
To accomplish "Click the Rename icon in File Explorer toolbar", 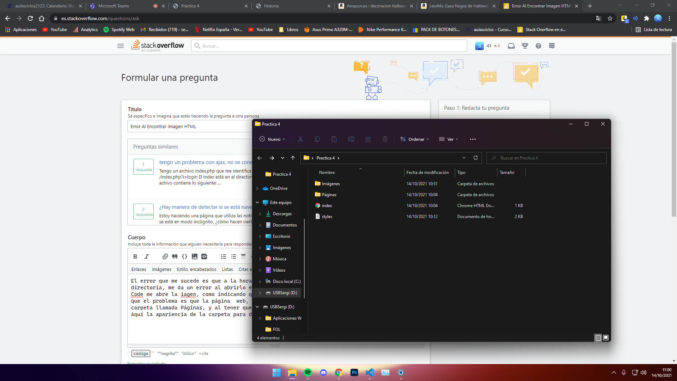I will click(x=351, y=139).
